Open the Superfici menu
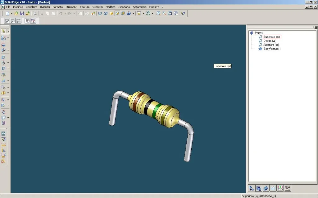318x198 pixels. [x=98, y=7]
